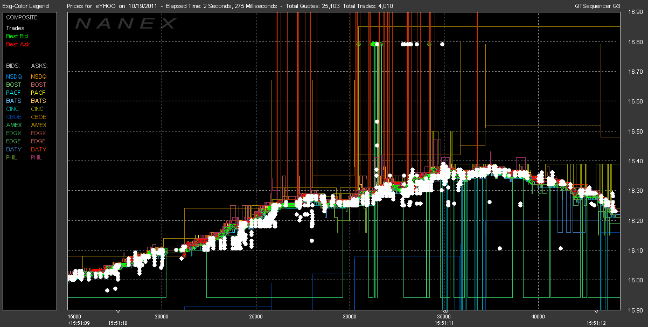Click AMEX in the ASKS column
This screenshot has width=648, height=327.
(x=39, y=125)
